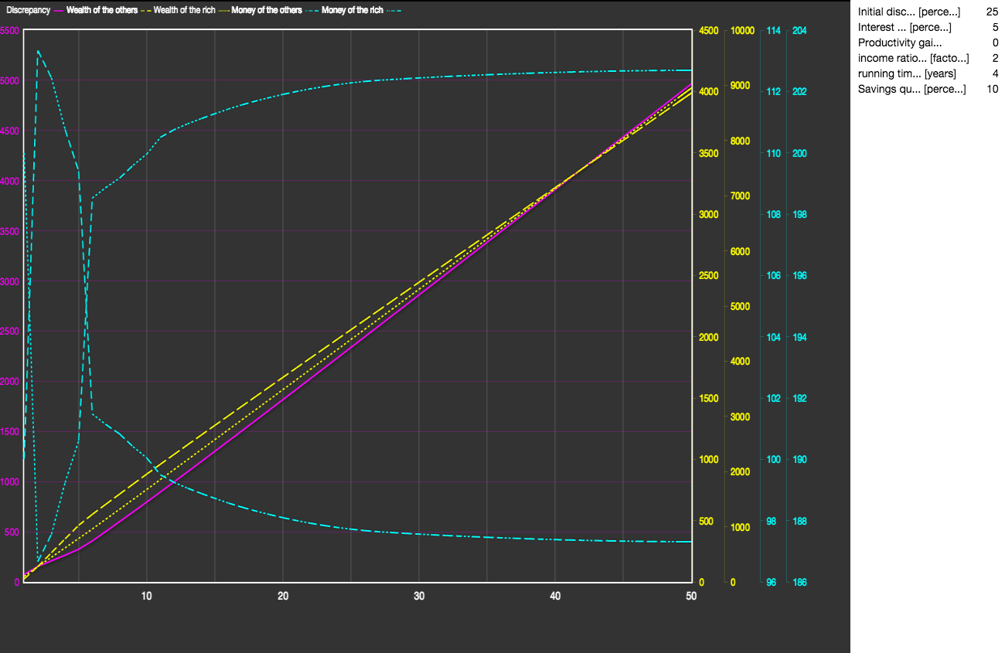
Task: Click the income ratio value 2
Action: click(x=995, y=58)
